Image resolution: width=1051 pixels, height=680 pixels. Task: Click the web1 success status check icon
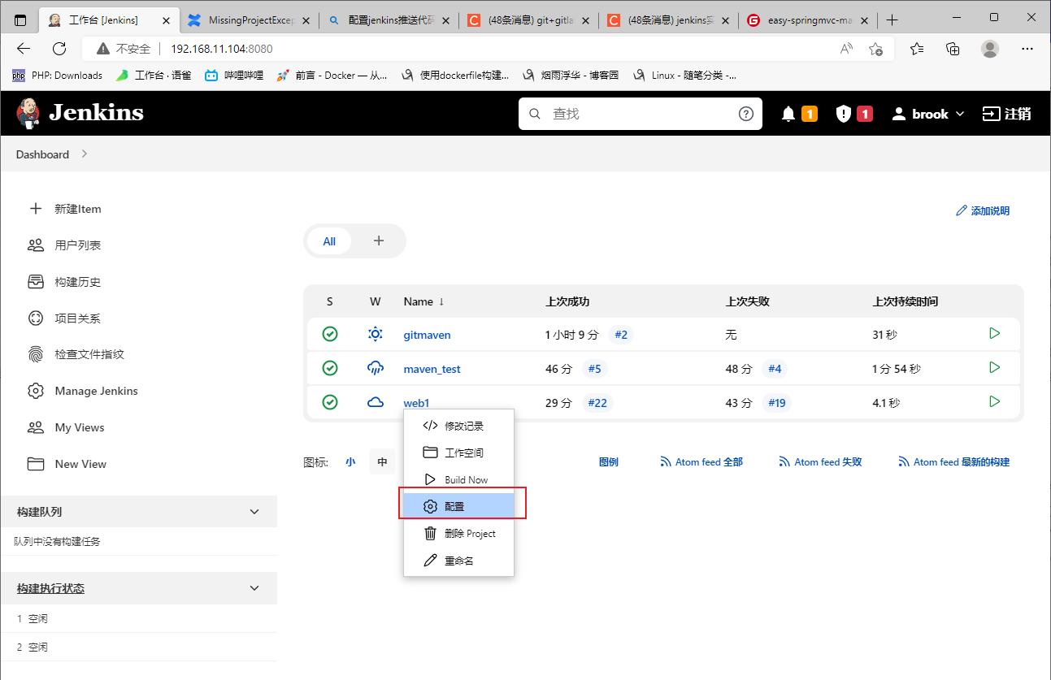point(330,402)
